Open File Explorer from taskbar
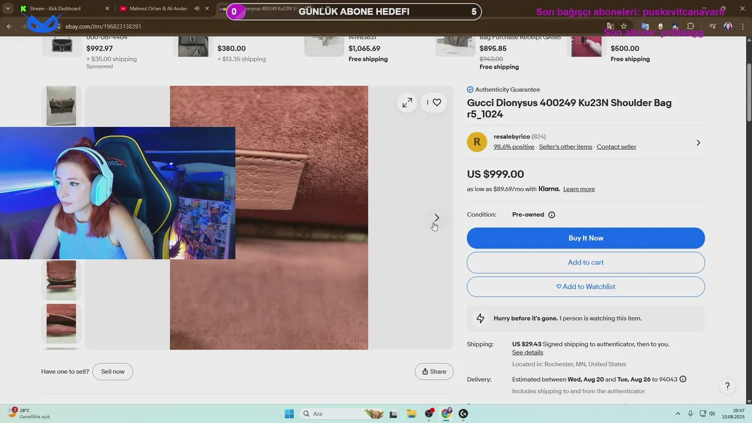752x423 pixels. click(x=411, y=414)
